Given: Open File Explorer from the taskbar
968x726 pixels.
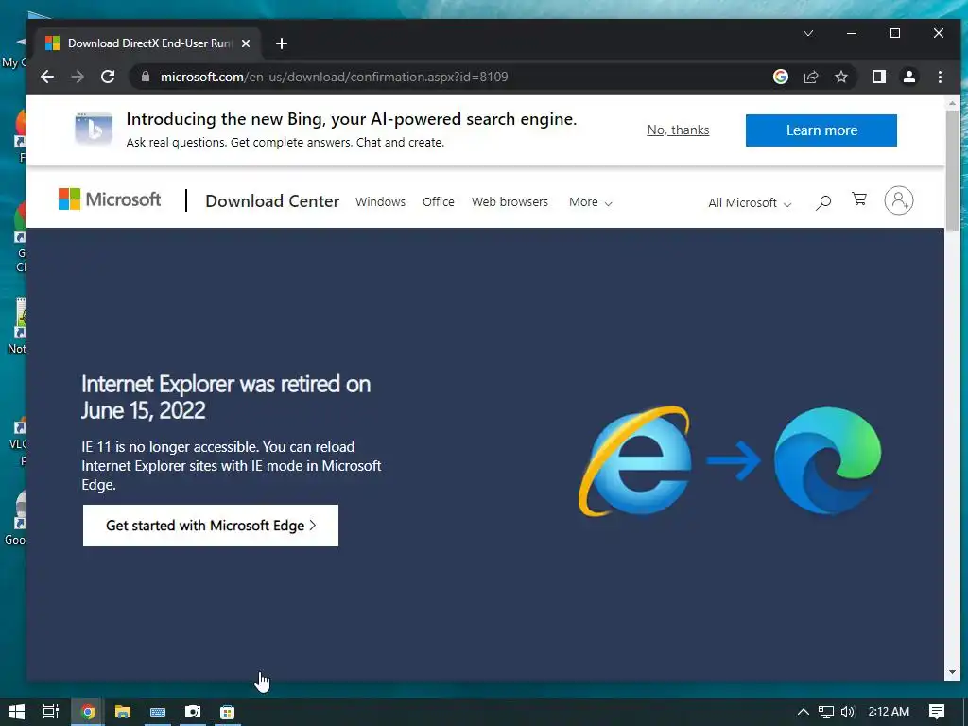Looking at the screenshot, I should coord(123,712).
